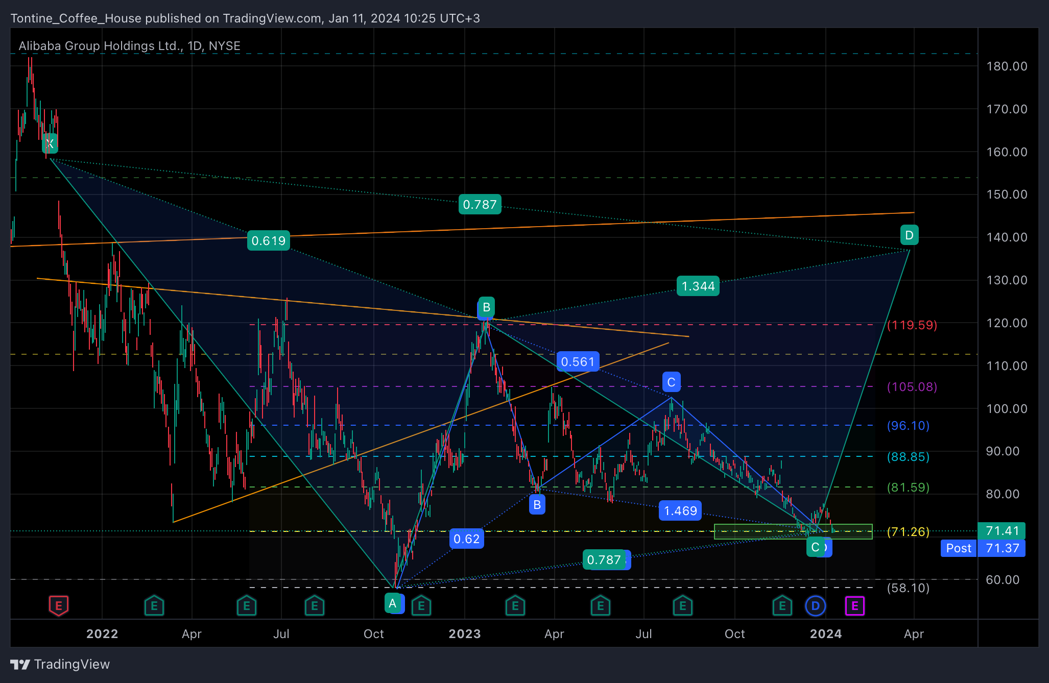Screen dimensions: 1049x683
Task: Select the green A pattern point label
Action: pyautogui.click(x=392, y=603)
